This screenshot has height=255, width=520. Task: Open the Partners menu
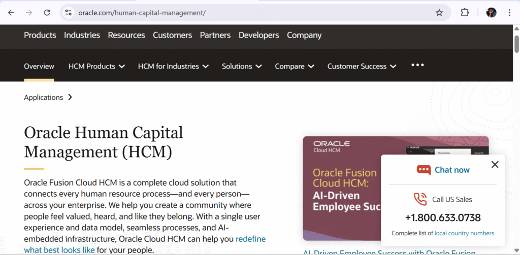pyautogui.click(x=215, y=35)
